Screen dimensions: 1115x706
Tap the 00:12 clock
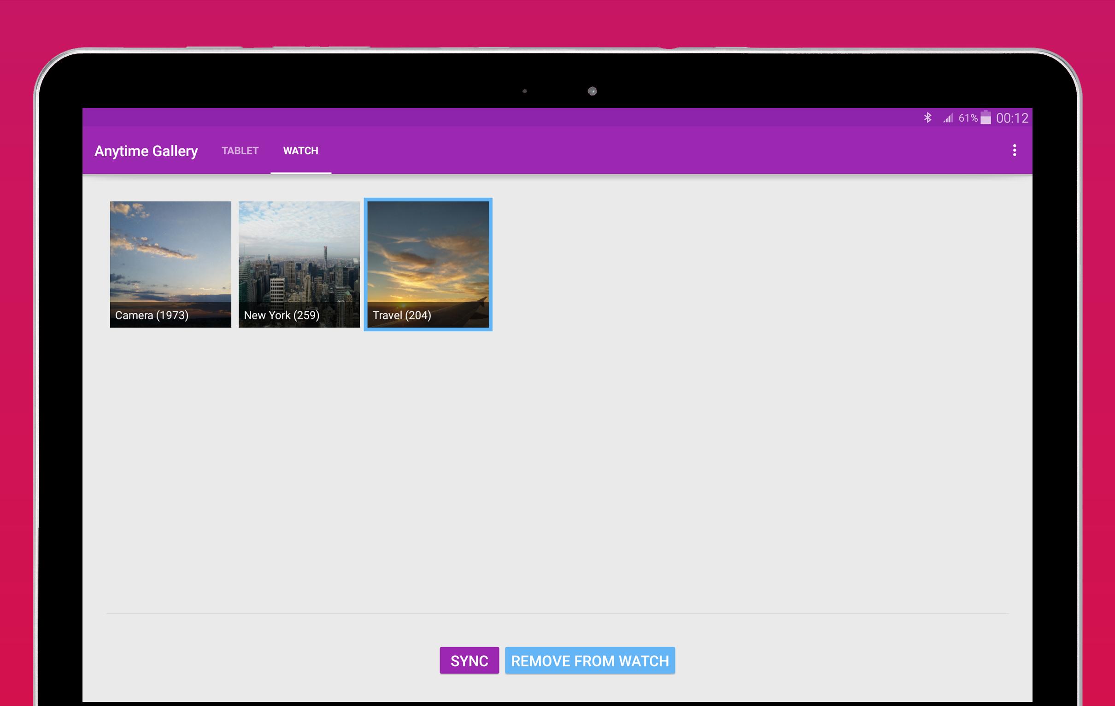click(1012, 118)
